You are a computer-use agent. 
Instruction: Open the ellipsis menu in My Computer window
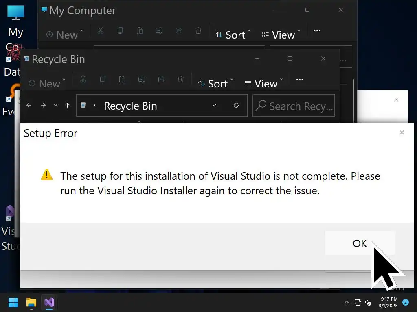pos(317,31)
